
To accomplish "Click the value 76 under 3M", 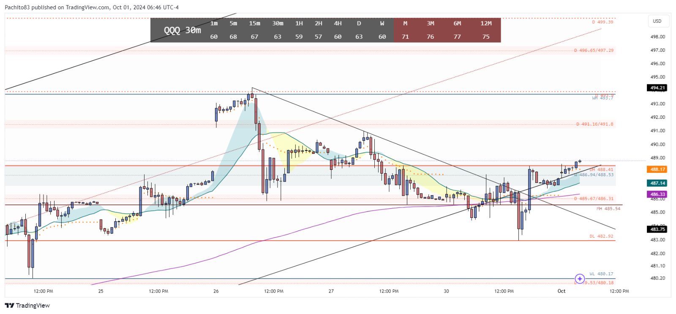I will pos(431,37).
